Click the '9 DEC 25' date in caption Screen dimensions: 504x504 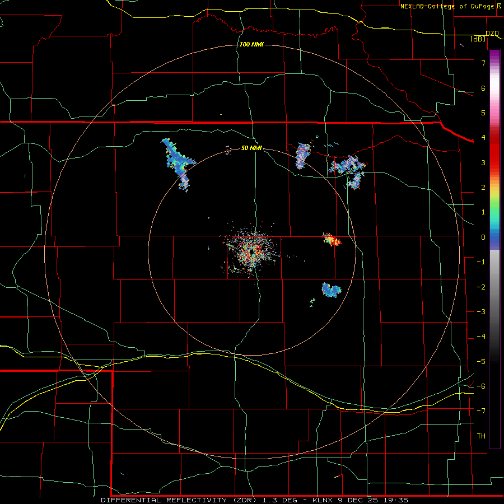pyautogui.click(x=358, y=500)
